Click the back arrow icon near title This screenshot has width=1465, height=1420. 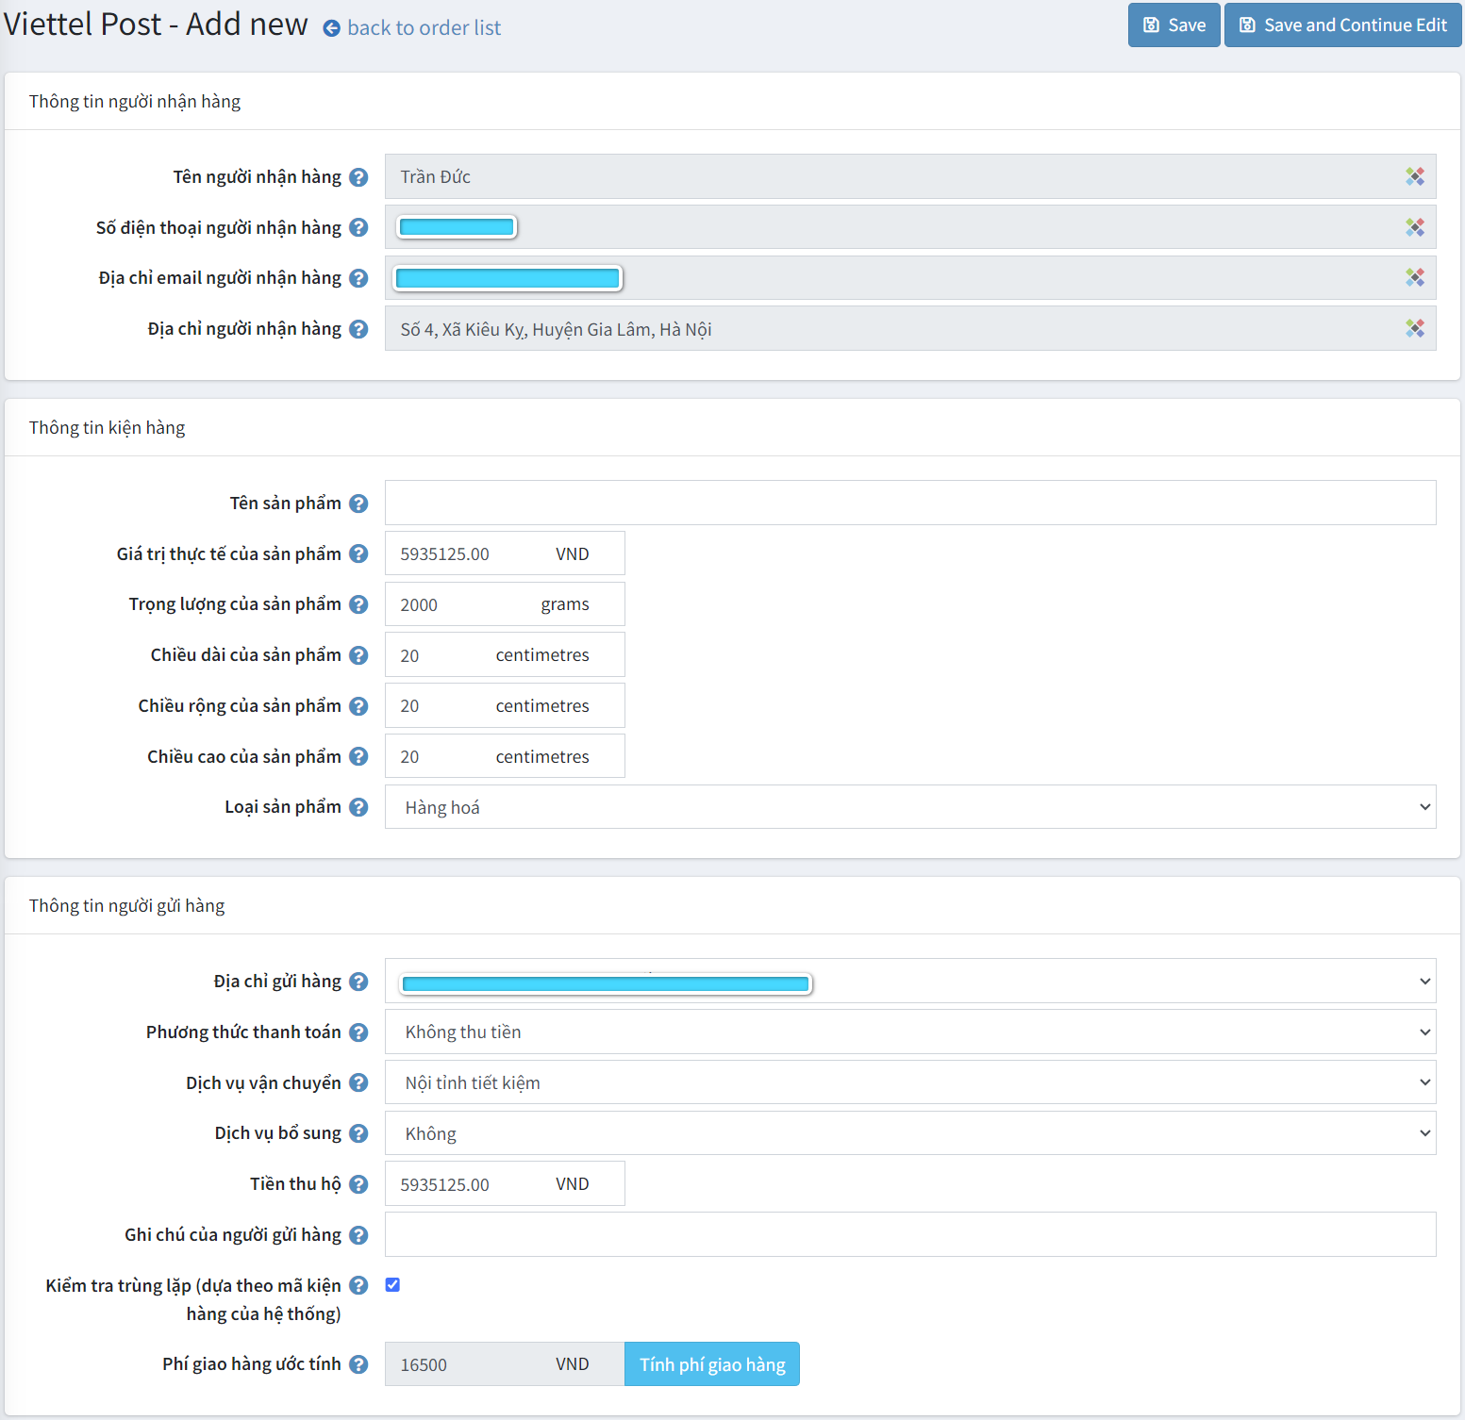point(332,28)
